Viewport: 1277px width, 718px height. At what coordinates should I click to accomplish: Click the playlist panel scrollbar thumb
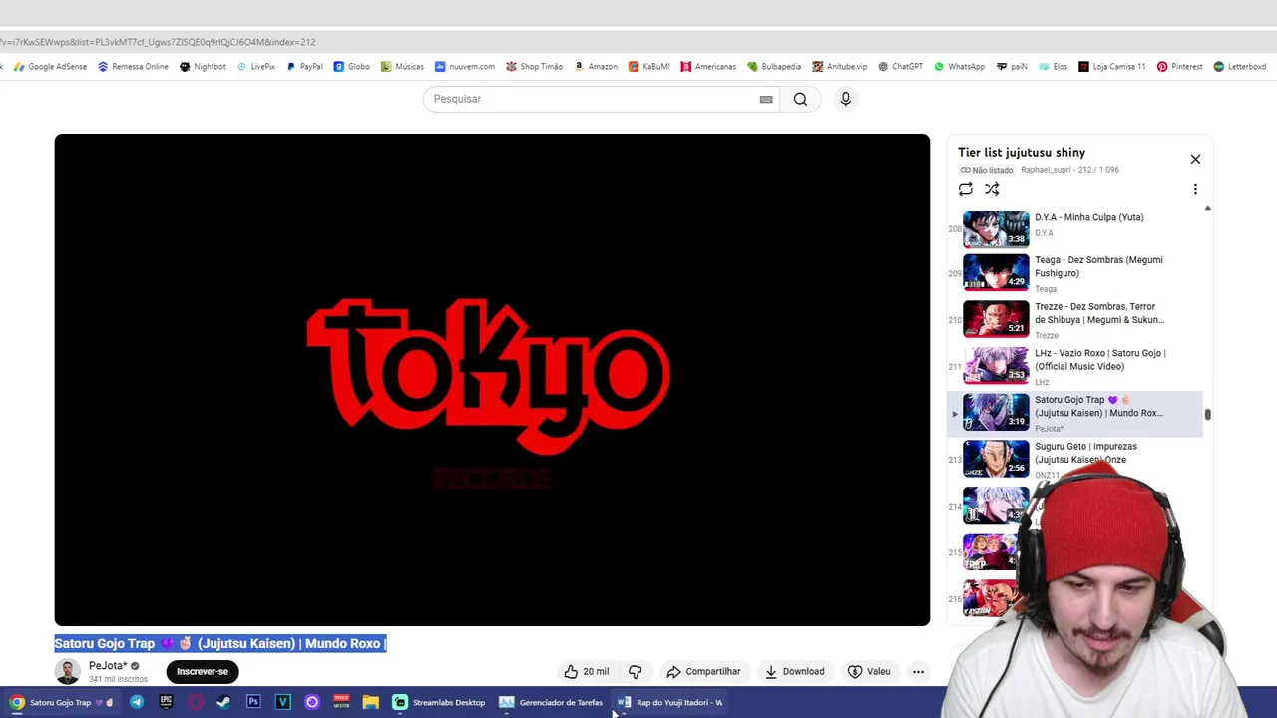(x=1207, y=414)
